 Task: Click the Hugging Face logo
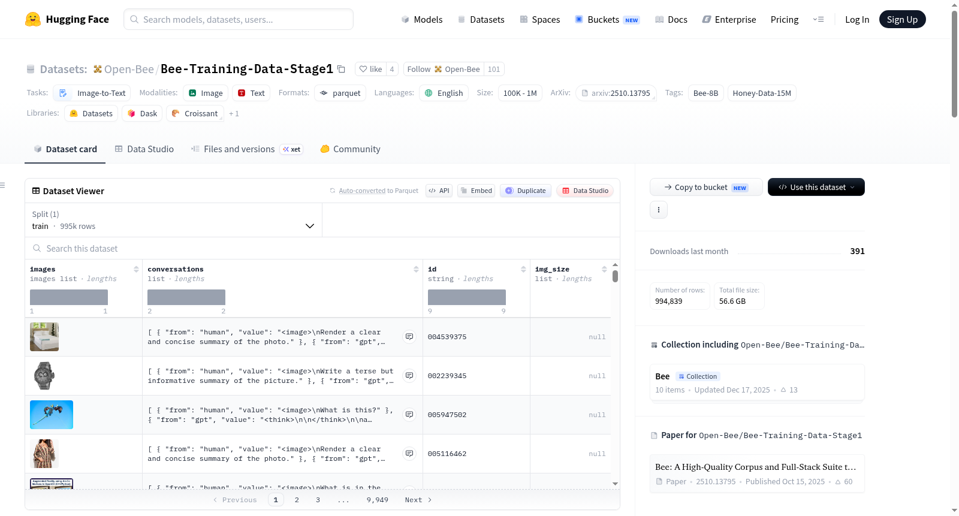coord(67,19)
